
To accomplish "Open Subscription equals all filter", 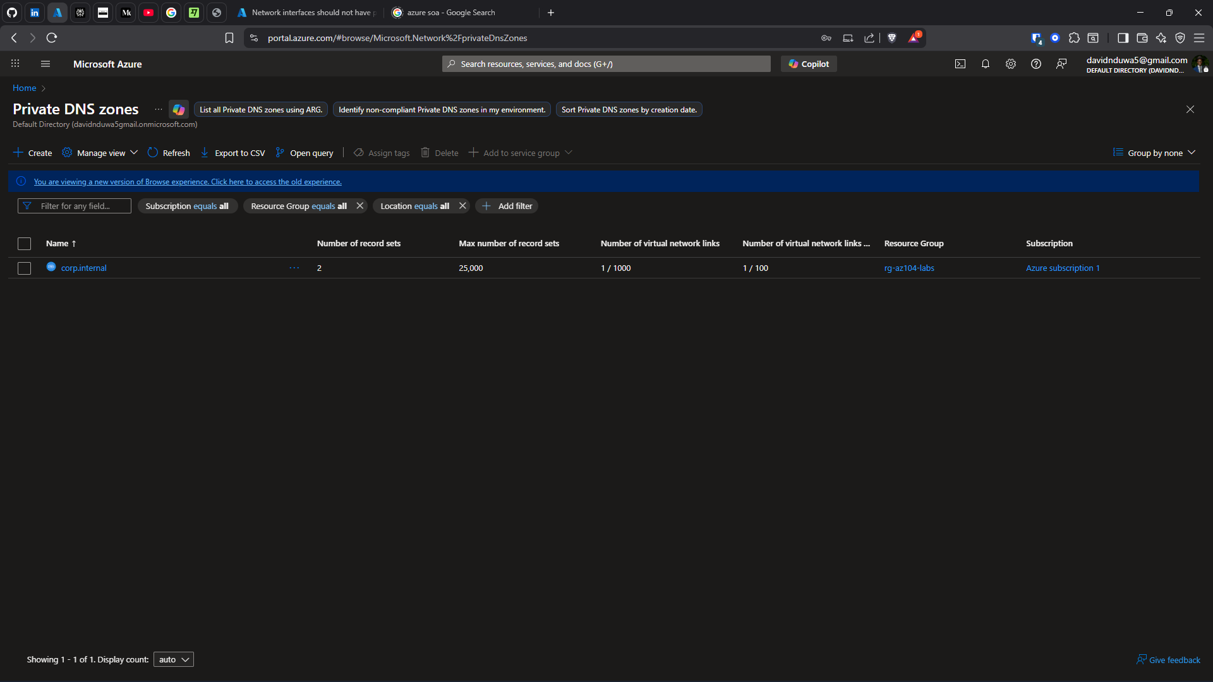I will point(187,206).
